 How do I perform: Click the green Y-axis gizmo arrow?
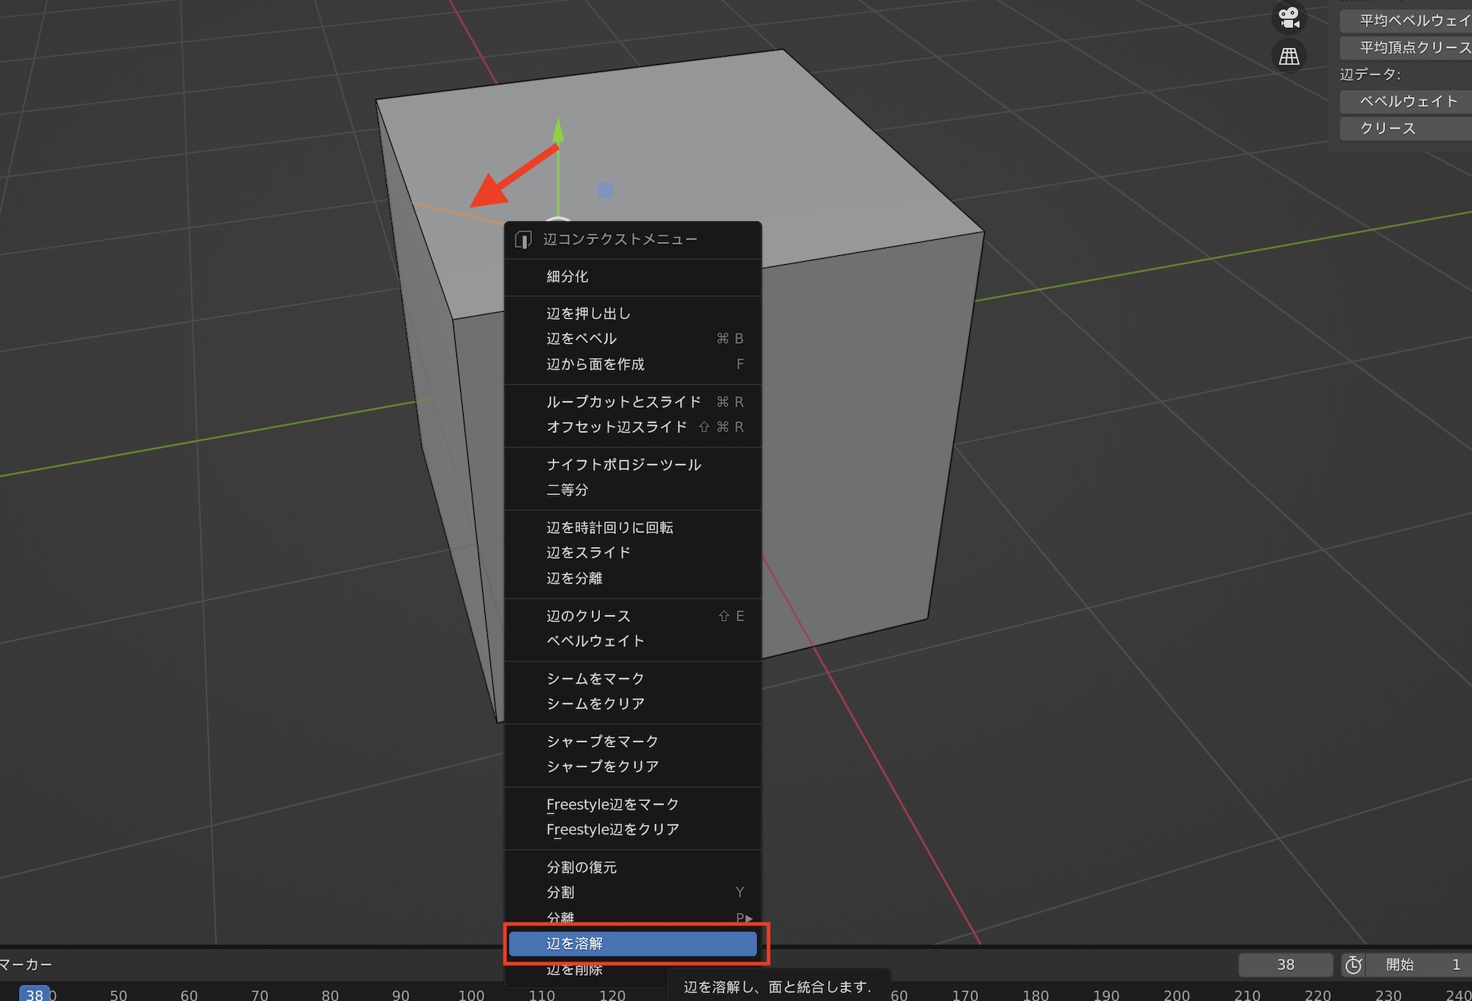(558, 132)
